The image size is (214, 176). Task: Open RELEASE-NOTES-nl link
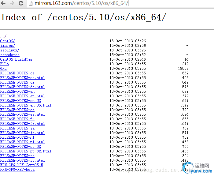point(17,137)
